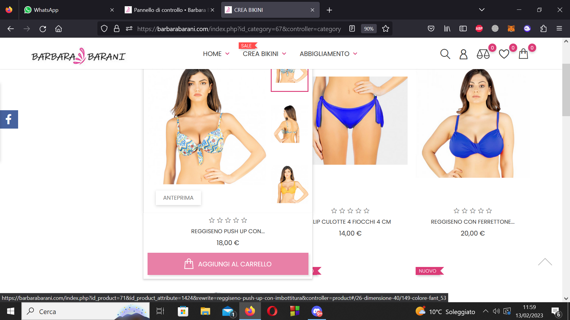The height and width of the screenshot is (320, 570).
Task: Switch to Pannello di controllo tab
Action: 169,10
